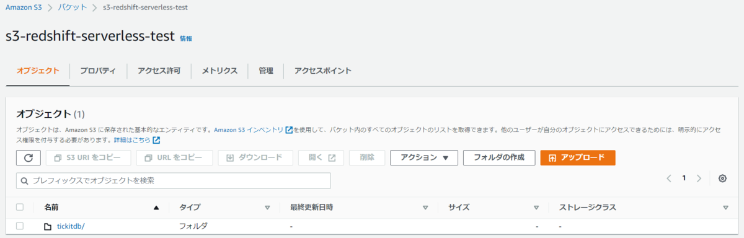Screen dimensions: 744x238
Task: Open the 詳細はこちら link
Action: pyautogui.click(x=132, y=140)
